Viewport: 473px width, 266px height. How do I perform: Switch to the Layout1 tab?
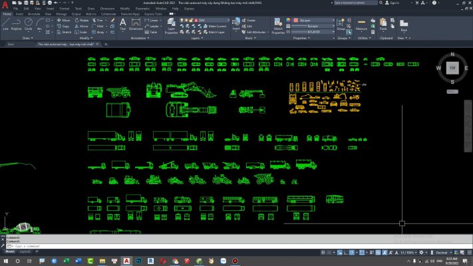pyautogui.click(x=25, y=252)
